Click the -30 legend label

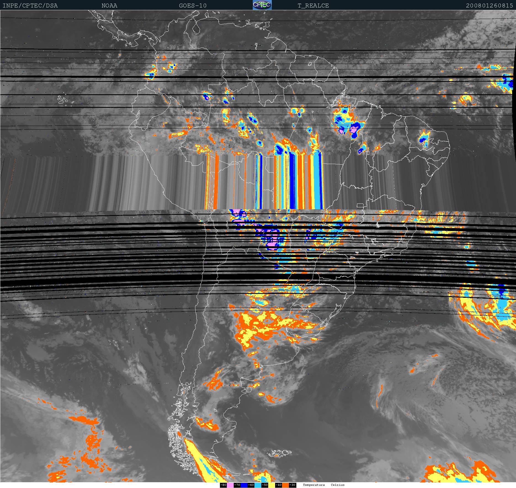point(292,485)
